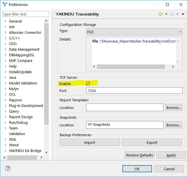Click the Details horizontal scrollbar thumb
This screenshot has width=188, height=177.
(x=131, y=67)
